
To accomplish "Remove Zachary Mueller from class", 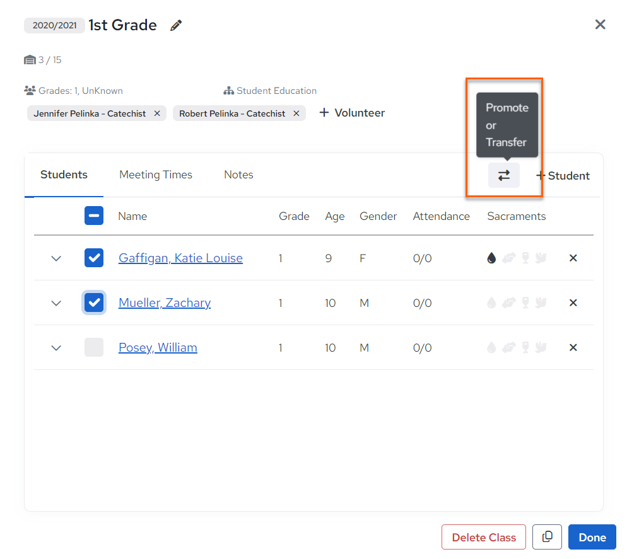I will [x=573, y=303].
